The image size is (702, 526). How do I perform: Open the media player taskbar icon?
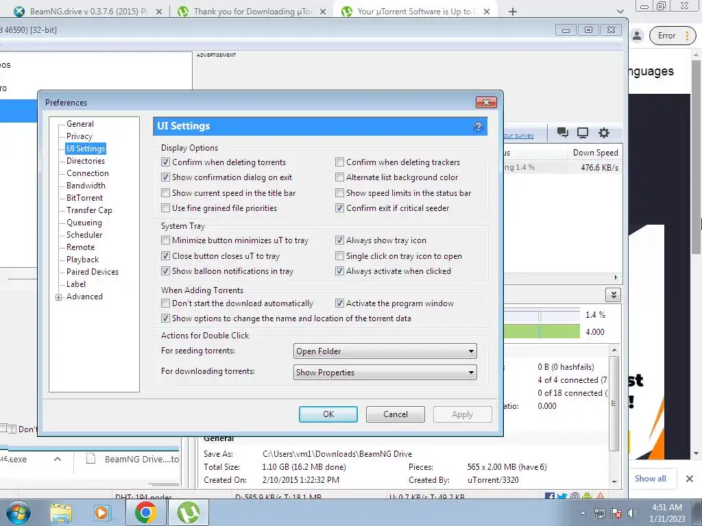101,513
